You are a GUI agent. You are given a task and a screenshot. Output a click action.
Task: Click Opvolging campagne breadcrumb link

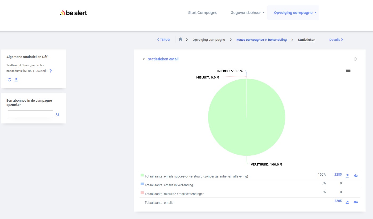pos(209,40)
